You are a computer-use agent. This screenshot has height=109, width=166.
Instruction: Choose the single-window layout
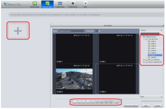75,102
